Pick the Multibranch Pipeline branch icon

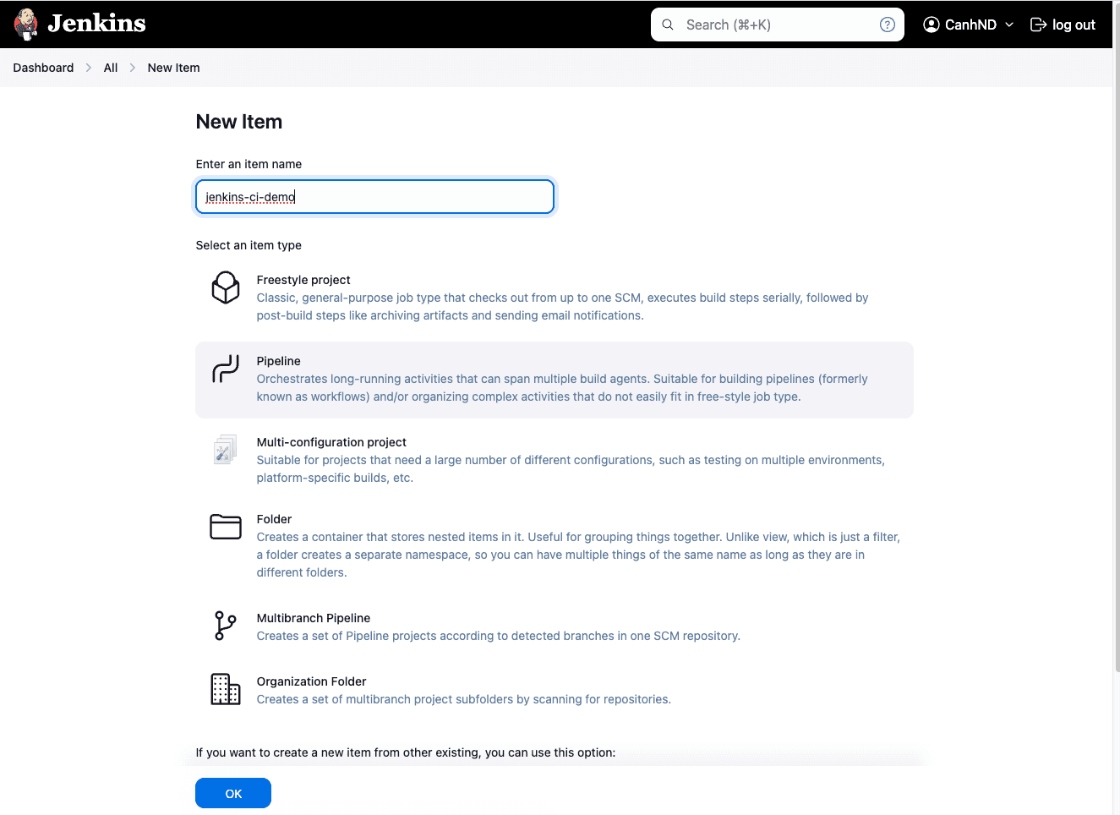point(226,626)
